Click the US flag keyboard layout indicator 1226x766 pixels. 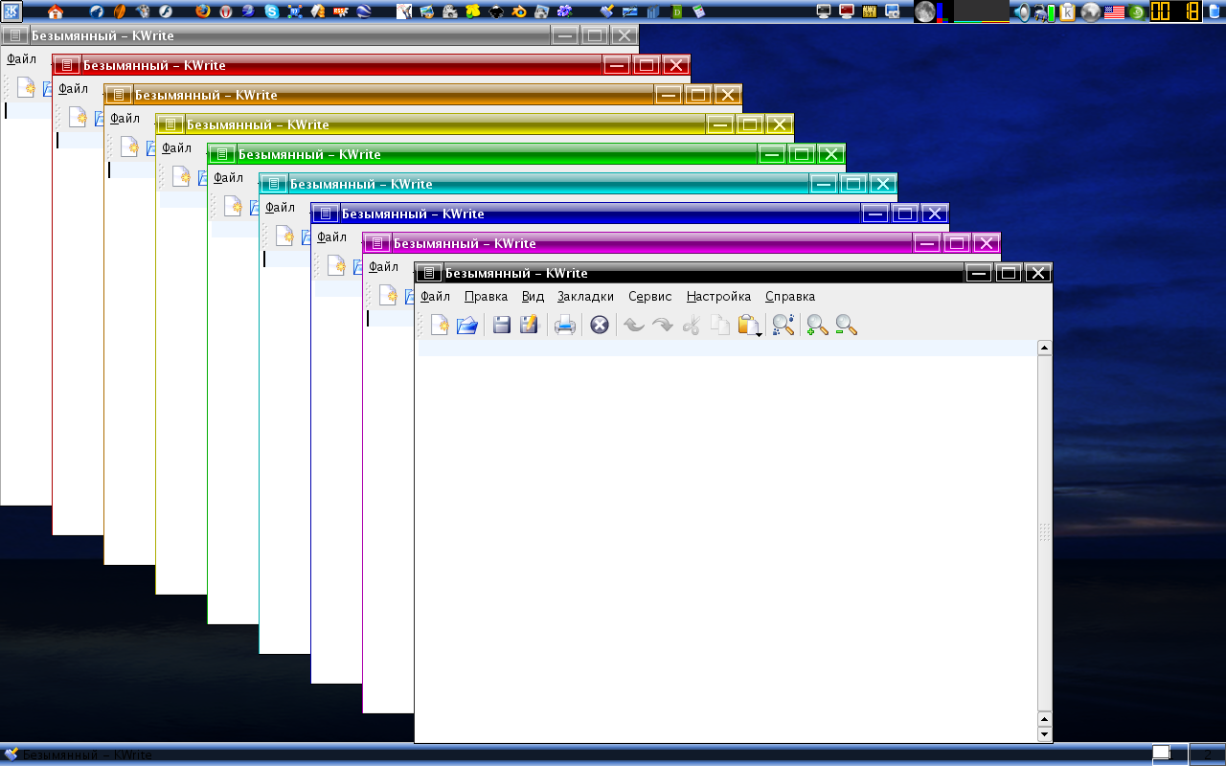click(1114, 12)
